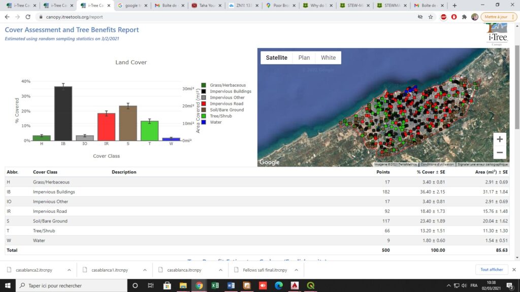Open the notification center icon
The height and width of the screenshot is (292, 520).
(510, 285)
